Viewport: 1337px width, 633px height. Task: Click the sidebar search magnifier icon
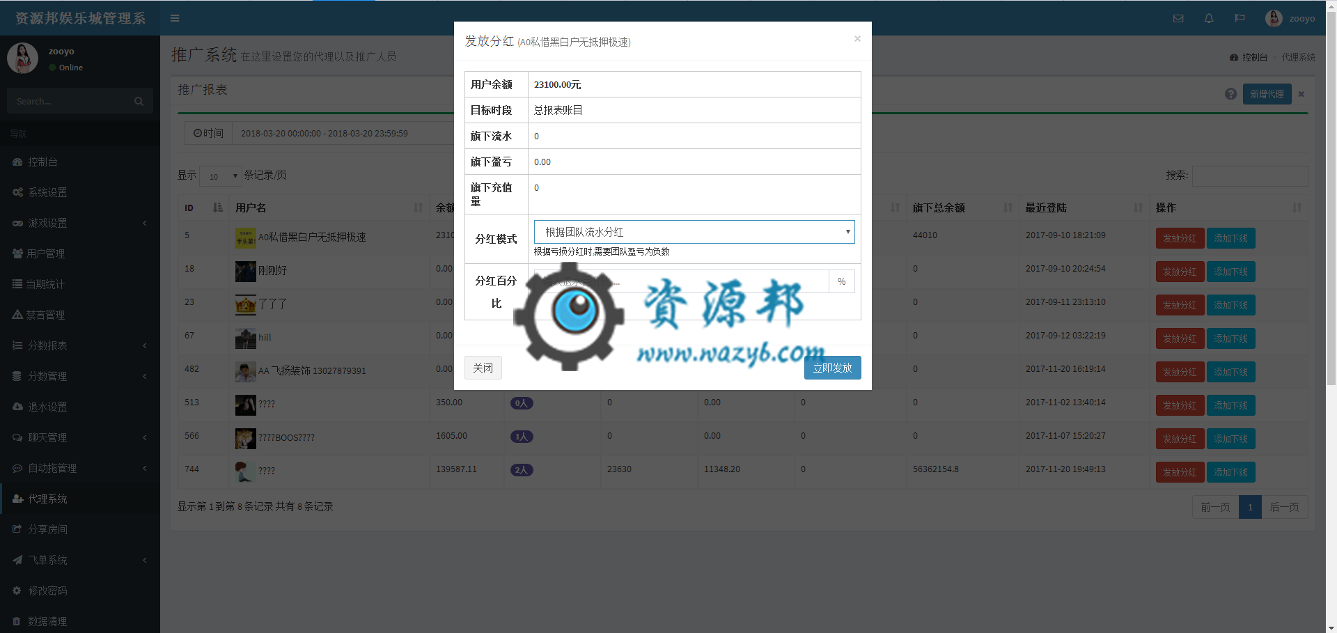point(139,101)
